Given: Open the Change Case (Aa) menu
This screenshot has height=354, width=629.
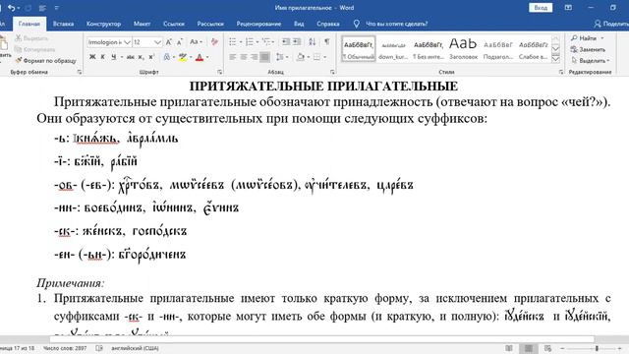Looking at the screenshot, I should [196, 42].
